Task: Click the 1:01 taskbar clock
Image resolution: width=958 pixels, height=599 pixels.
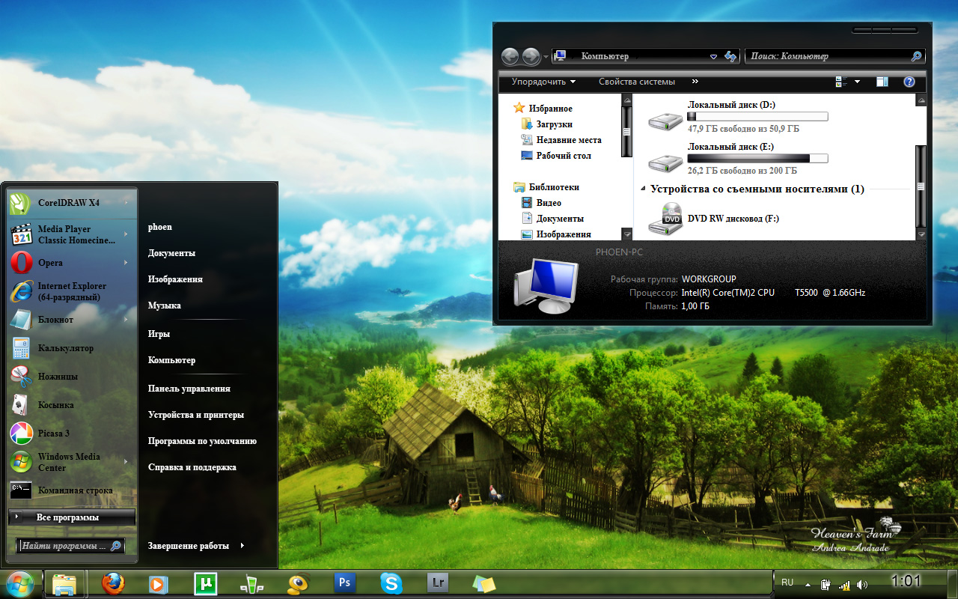Action: (906, 581)
